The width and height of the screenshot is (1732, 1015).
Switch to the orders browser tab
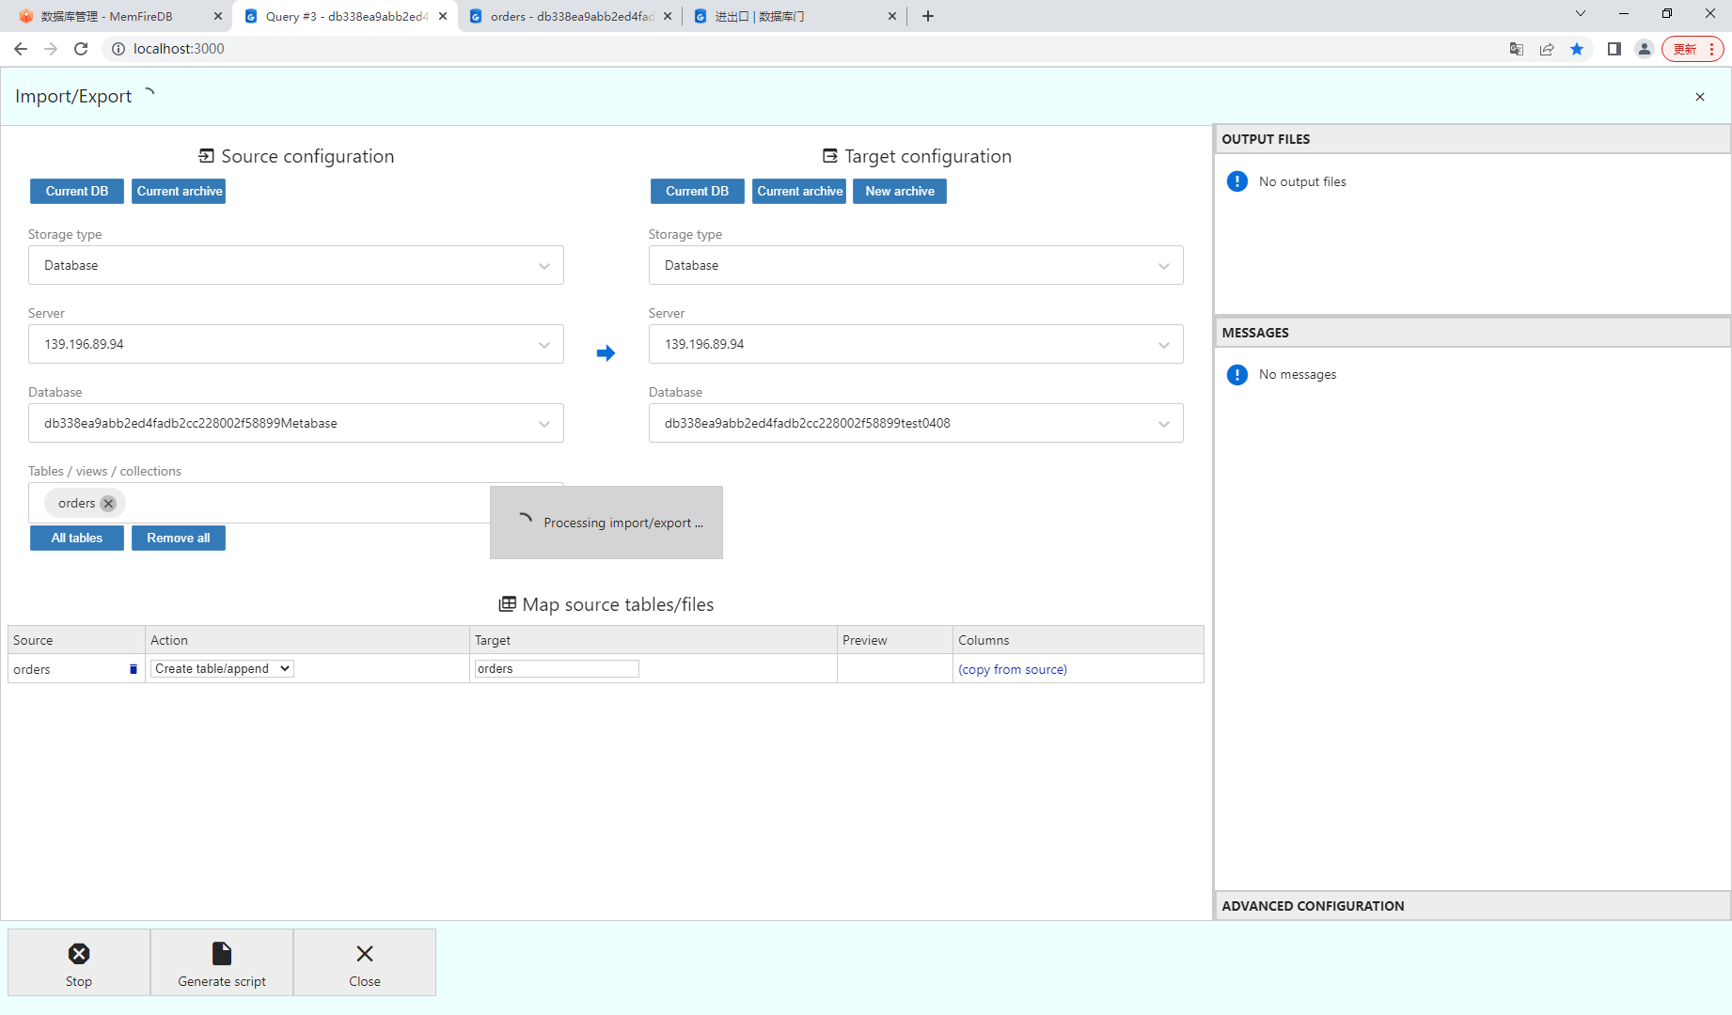[570, 16]
